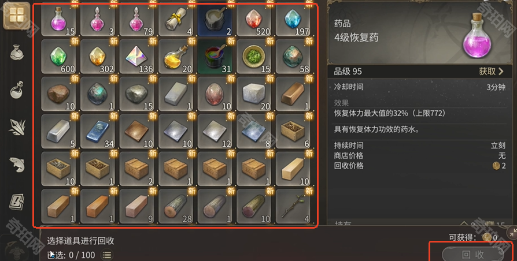The height and width of the screenshot is (261, 517).
Task: Pick the rolled scroll with yellow ribbon
Action: pyautogui.click(x=176, y=20)
